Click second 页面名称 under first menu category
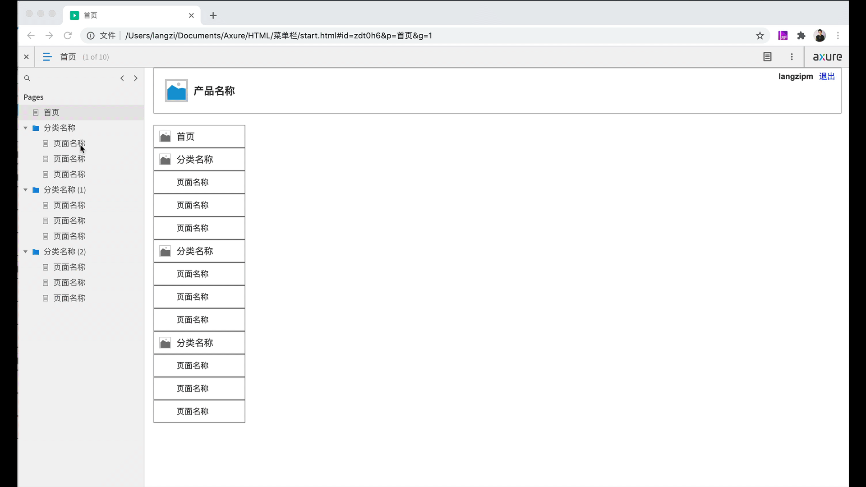The width and height of the screenshot is (866, 487). pyautogui.click(x=199, y=205)
